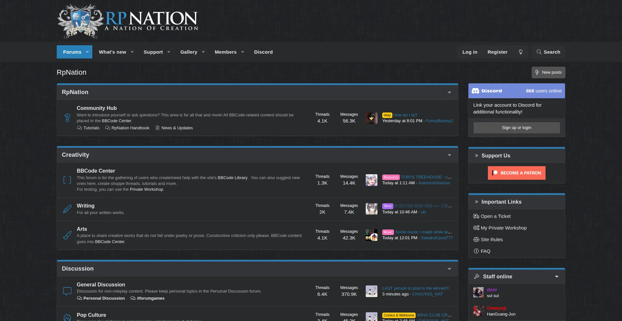The width and height of the screenshot is (622, 321).
Task: Click the Arts forum brush icon
Action: tap(67, 235)
